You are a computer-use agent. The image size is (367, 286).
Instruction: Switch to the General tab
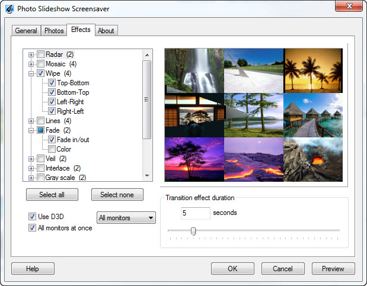[25, 31]
